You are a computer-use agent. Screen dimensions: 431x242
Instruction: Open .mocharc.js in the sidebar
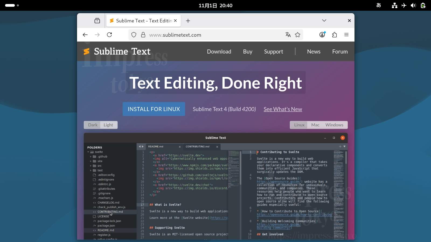105,198
